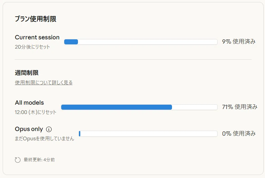The height and width of the screenshot is (178, 265).
Task: Click the 71% 使用済み percentage text
Action: pos(240,107)
